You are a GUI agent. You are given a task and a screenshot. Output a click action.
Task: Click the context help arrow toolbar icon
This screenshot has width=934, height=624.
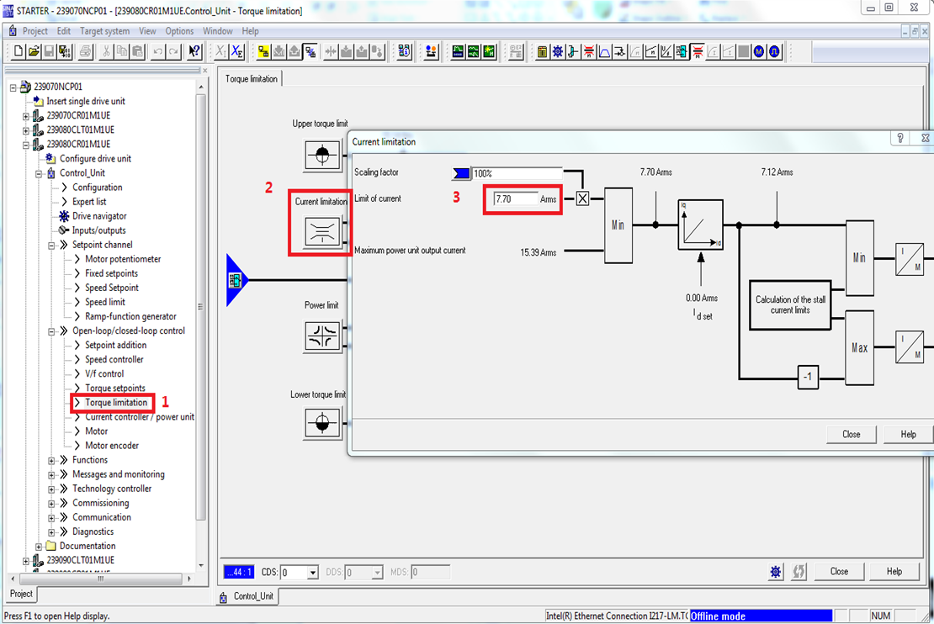pos(194,52)
